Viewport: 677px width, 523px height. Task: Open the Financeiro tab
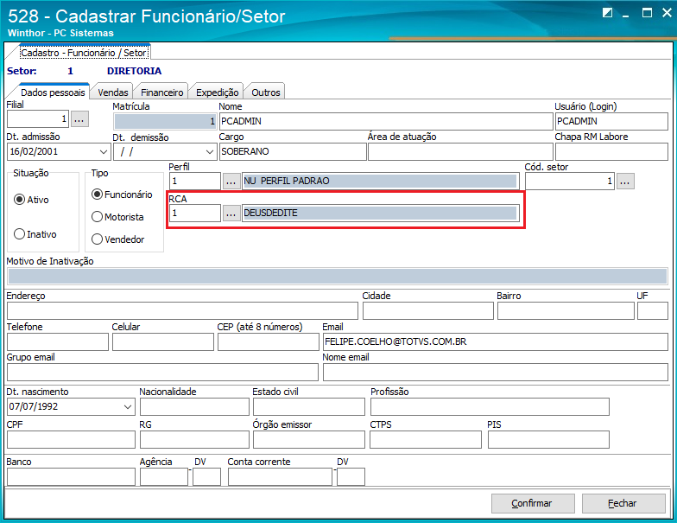point(162,92)
